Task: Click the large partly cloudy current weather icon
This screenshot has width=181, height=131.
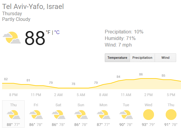Action: point(12,38)
